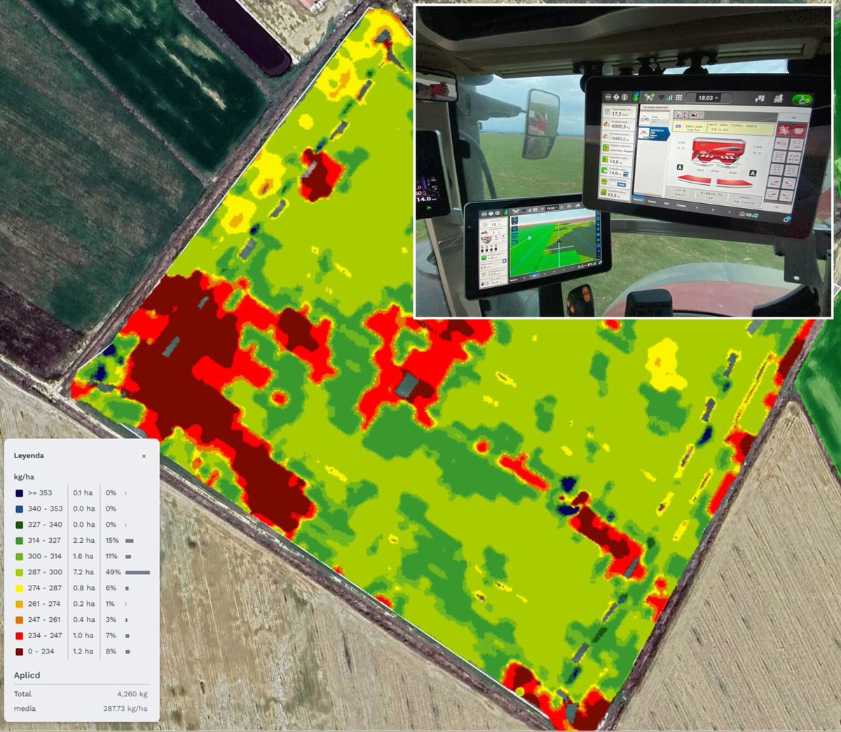The height and width of the screenshot is (732, 841).
Task: Select the blue spreader implement entry in terminal list
Action: click(x=653, y=133)
